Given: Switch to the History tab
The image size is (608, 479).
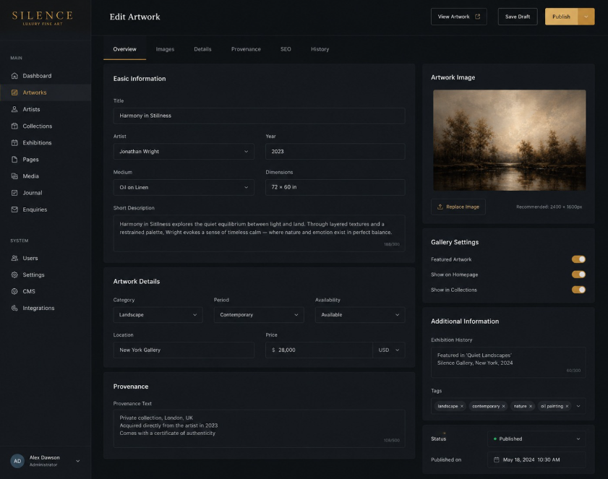Looking at the screenshot, I should point(320,49).
